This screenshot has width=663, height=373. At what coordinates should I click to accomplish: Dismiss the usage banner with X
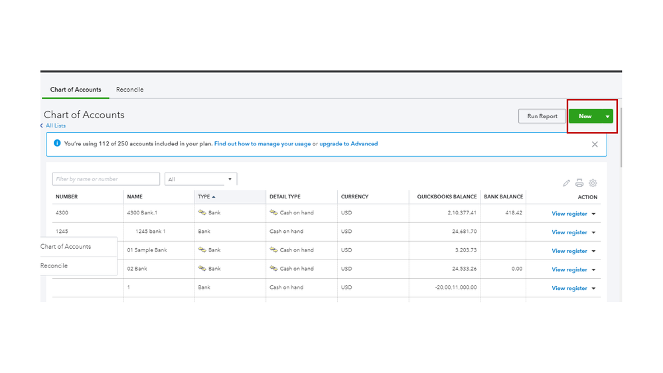tap(595, 144)
